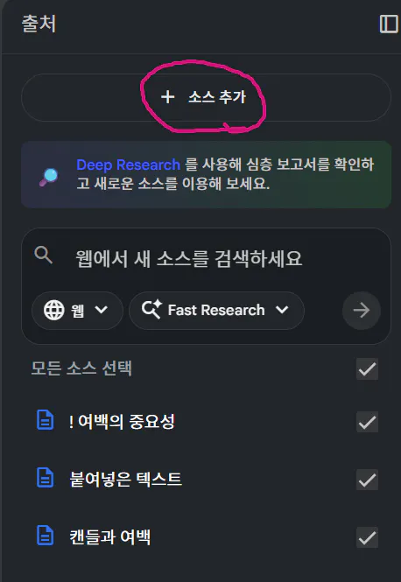Expand the Fast Research mode dropdown
Screen dimensions: 401x582
tap(216, 311)
